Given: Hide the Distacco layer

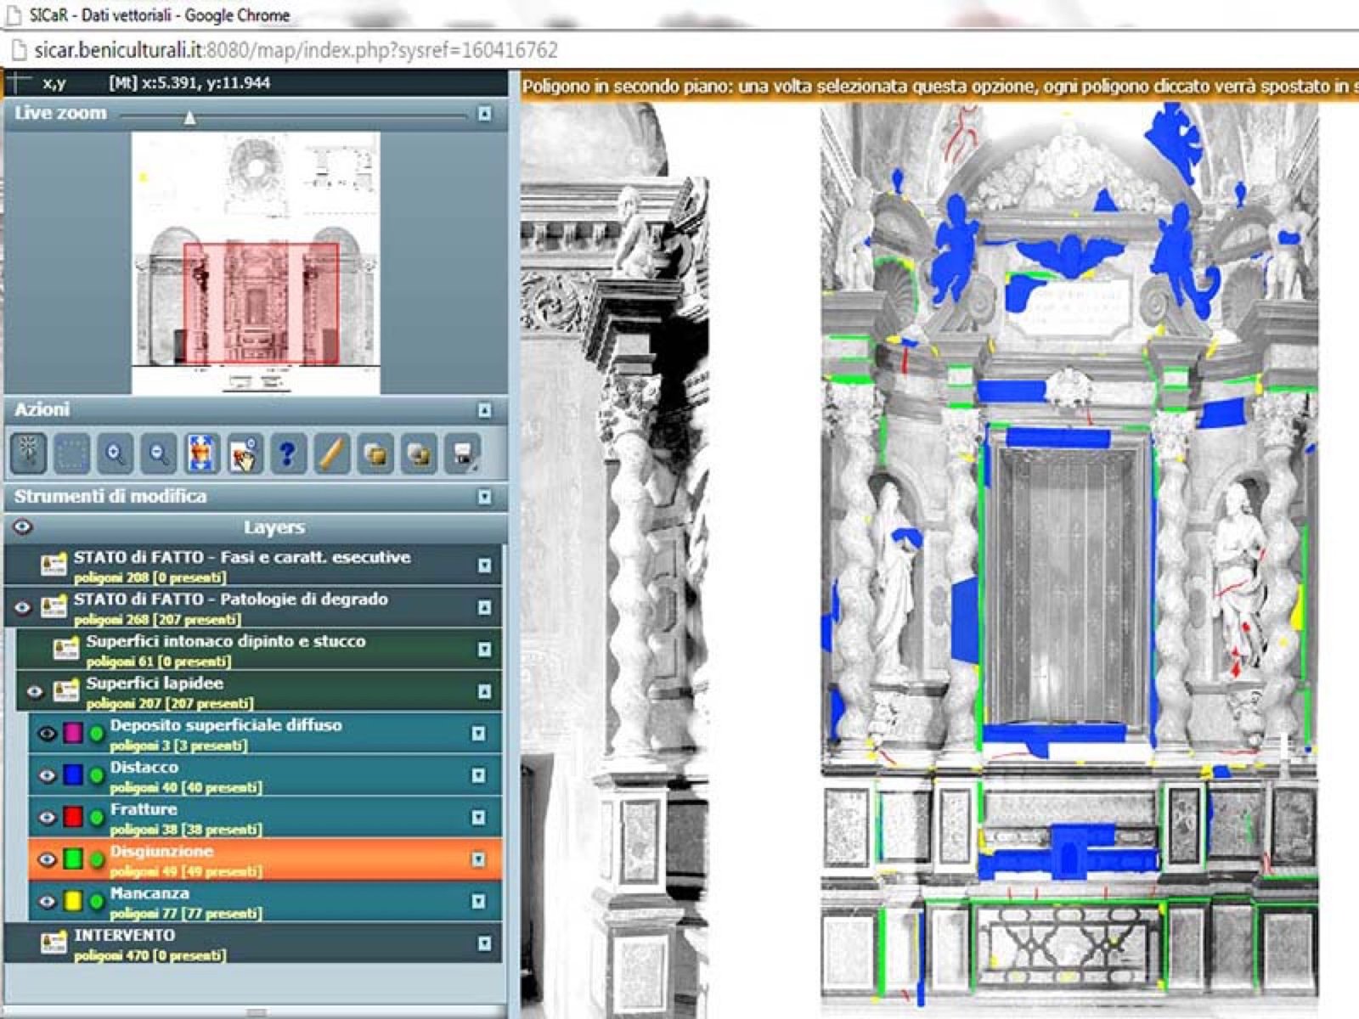Looking at the screenshot, I should (x=48, y=774).
